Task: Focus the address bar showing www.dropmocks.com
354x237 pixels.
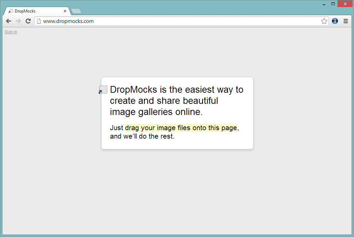Action: (x=181, y=21)
